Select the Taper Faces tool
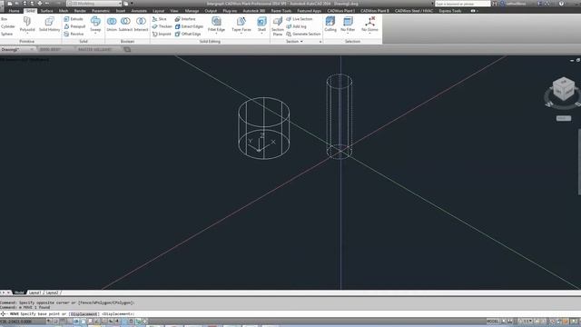Screen dimensions: 581x327 coord(241,24)
